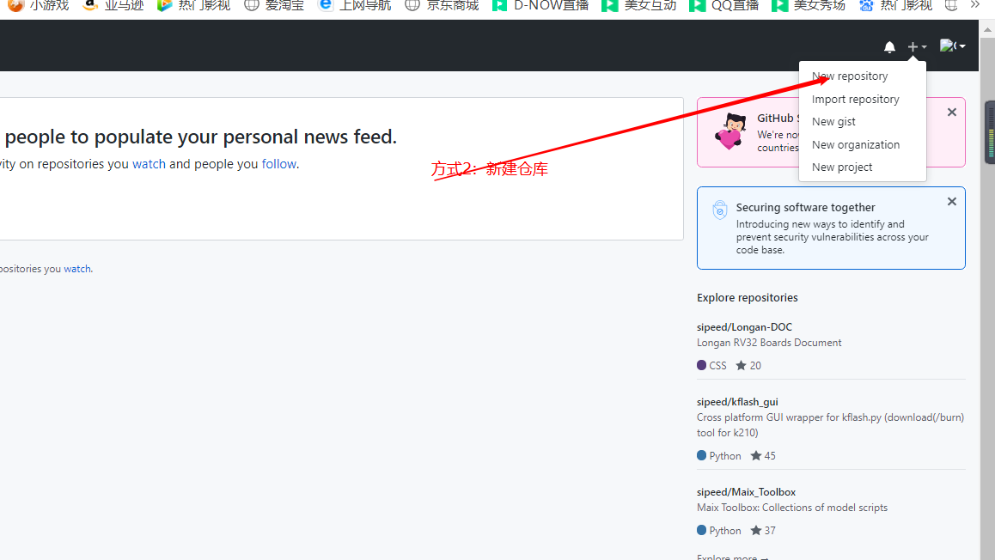Click the Securing software shield icon

point(720,209)
